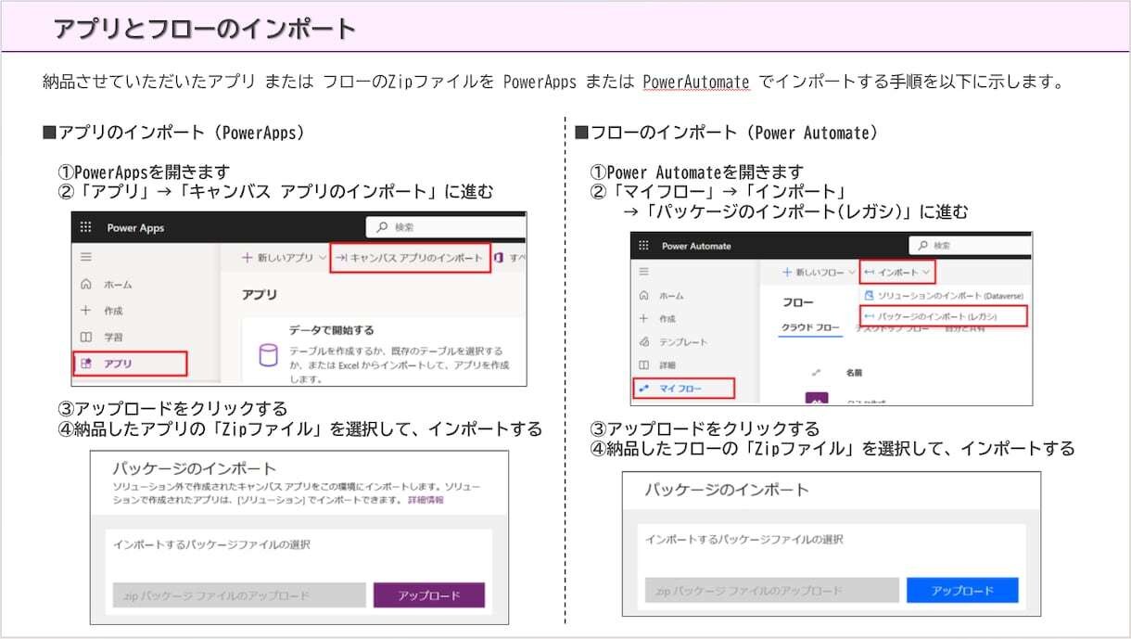
Task: Click the Office icon next to すべ
Action: pos(499,257)
